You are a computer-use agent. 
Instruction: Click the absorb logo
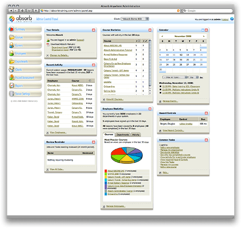pyautogui.click(x=21, y=19)
